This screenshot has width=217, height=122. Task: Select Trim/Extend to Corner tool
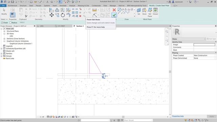[x=68, y=15]
